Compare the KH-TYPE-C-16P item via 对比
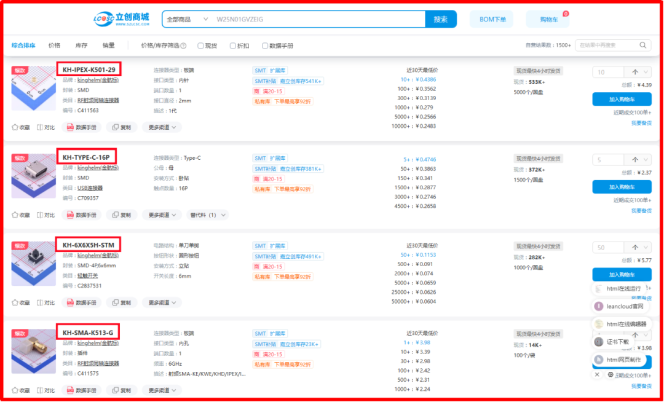The height and width of the screenshot is (402, 664). [45, 215]
